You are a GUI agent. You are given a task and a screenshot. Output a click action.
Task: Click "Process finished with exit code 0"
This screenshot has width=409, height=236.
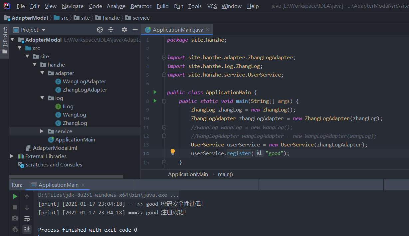coord(88,230)
